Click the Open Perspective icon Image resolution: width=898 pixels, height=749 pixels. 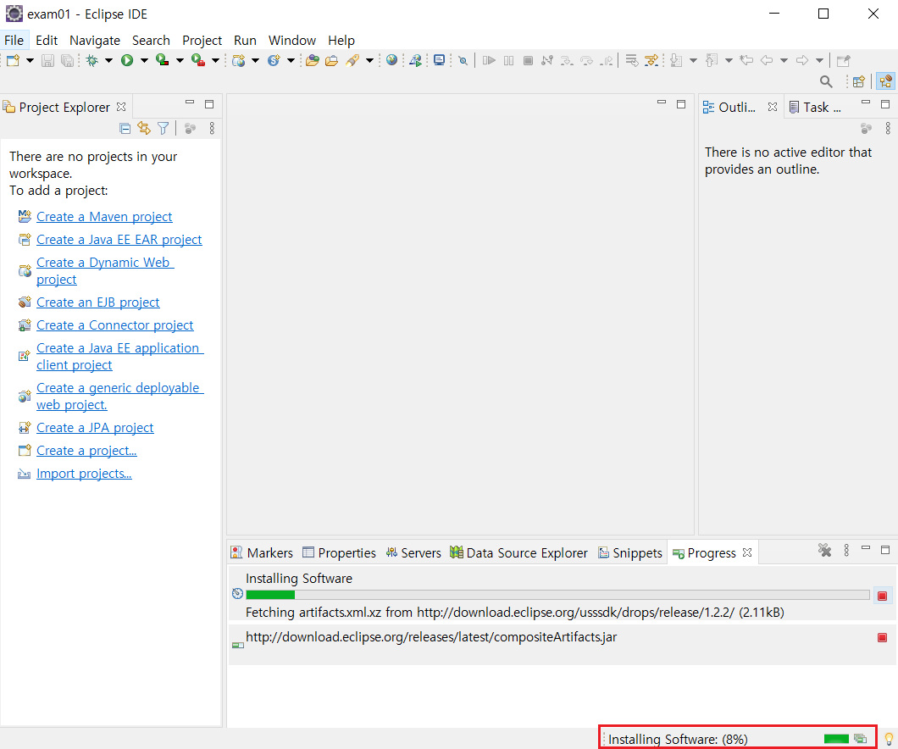pyautogui.click(x=858, y=82)
